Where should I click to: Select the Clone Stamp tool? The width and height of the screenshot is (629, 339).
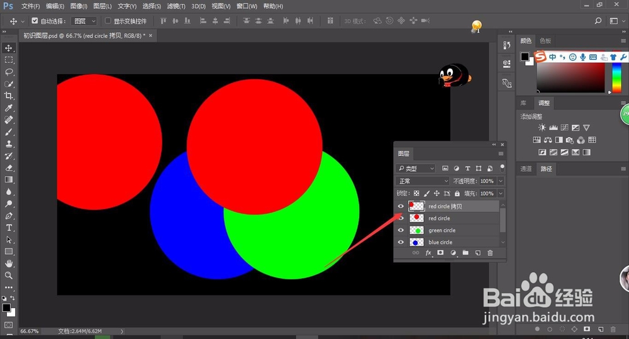(8, 144)
